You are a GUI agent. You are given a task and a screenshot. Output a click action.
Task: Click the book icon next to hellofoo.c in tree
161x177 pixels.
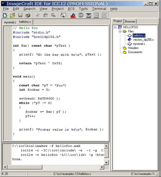point(129,36)
